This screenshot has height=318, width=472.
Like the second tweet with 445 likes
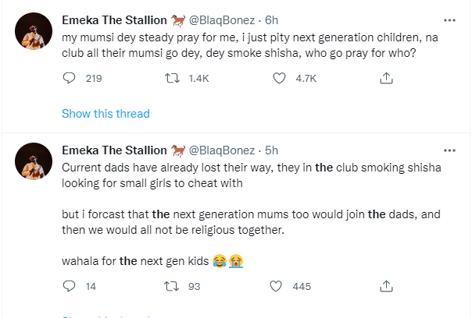point(280,286)
